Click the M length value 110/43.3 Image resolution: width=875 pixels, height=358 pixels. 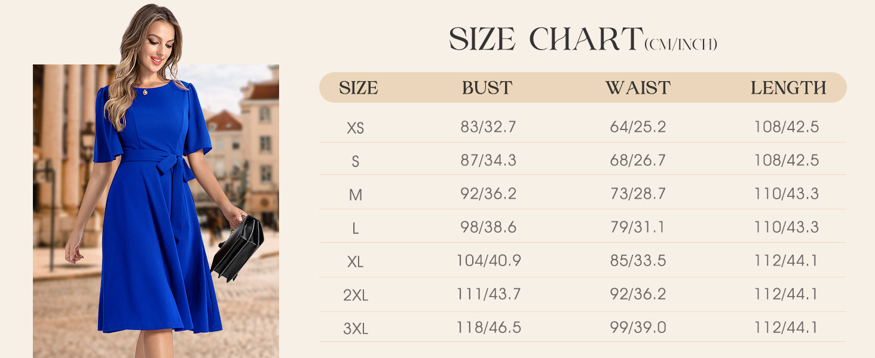(x=787, y=194)
